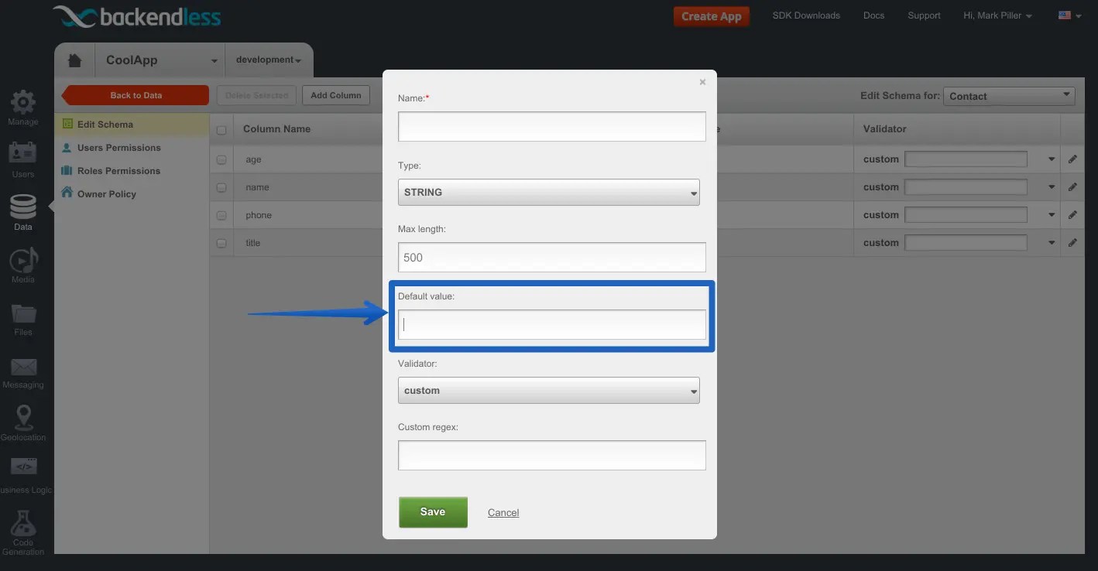The width and height of the screenshot is (1098, 571).
Task: Check the checkbox for the name row
Action: click(x=221, y=186)
